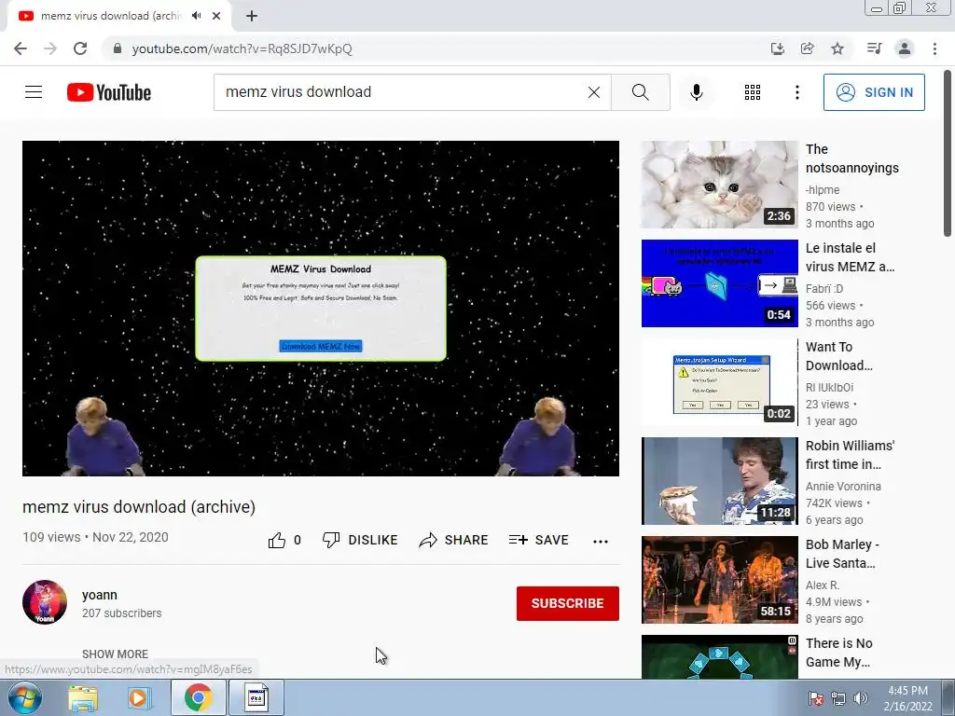
Task: Click the title 'The notsoannoyings'
Action: [852, 158]
